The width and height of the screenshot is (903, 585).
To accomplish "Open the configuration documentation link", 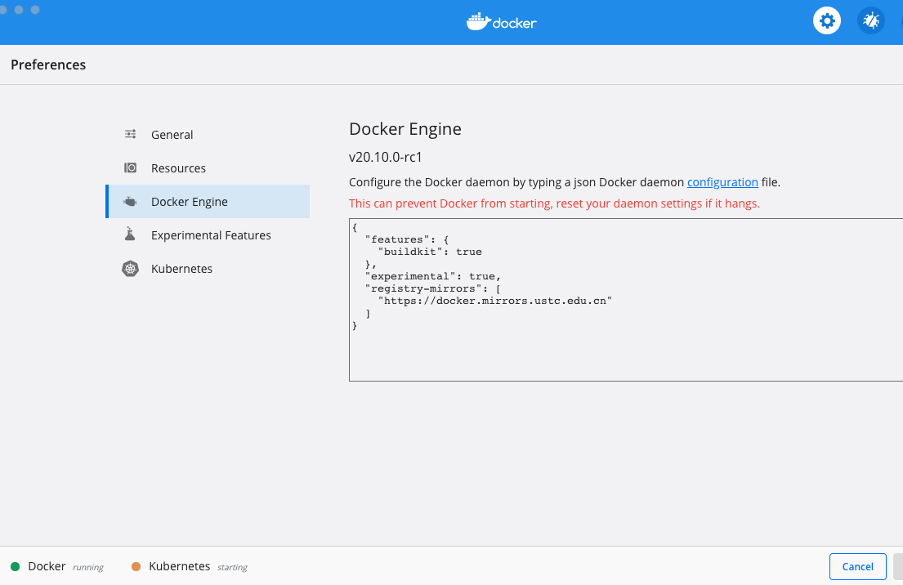I will coord(722,182).
